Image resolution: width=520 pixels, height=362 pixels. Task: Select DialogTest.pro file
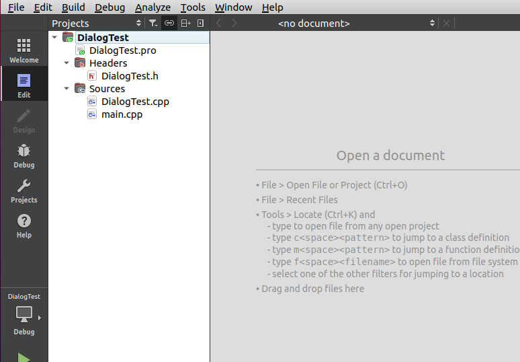(123, 50)
